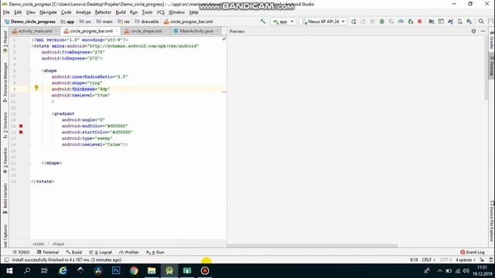
Task: Click the res breadcrumb in navigation bar
Action: click(125, 22)
